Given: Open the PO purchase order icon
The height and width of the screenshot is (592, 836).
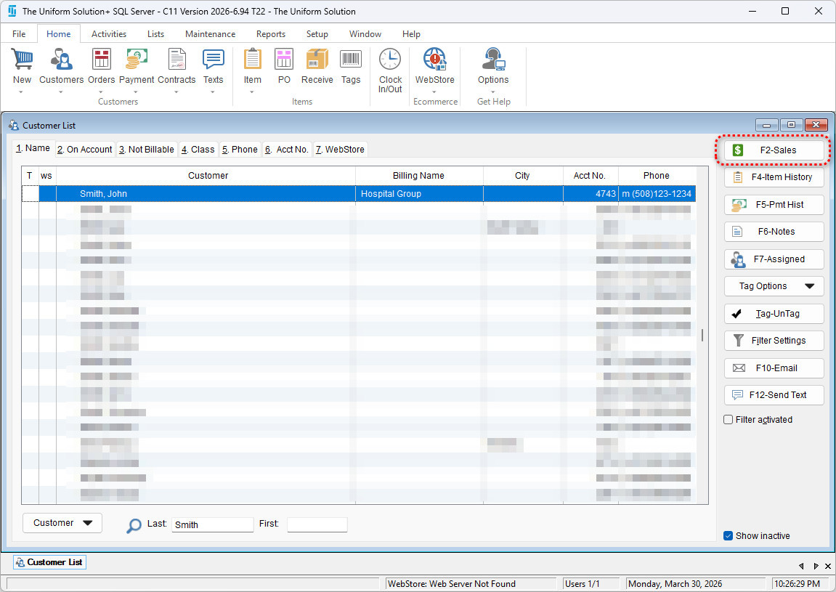Looking at the screenshot, I should point(284,60).
